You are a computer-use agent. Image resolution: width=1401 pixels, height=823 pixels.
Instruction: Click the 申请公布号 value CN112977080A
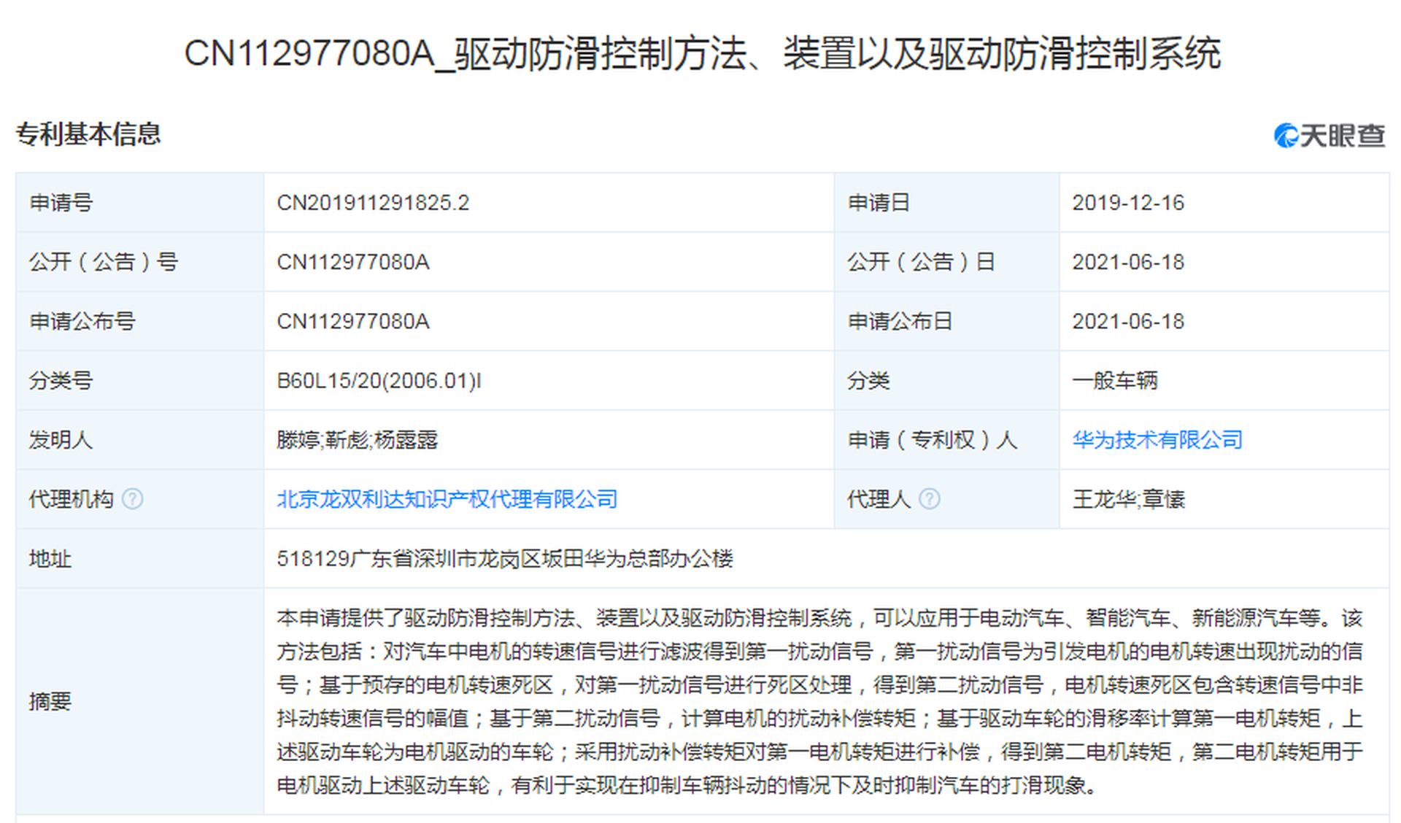coord(353,321)
